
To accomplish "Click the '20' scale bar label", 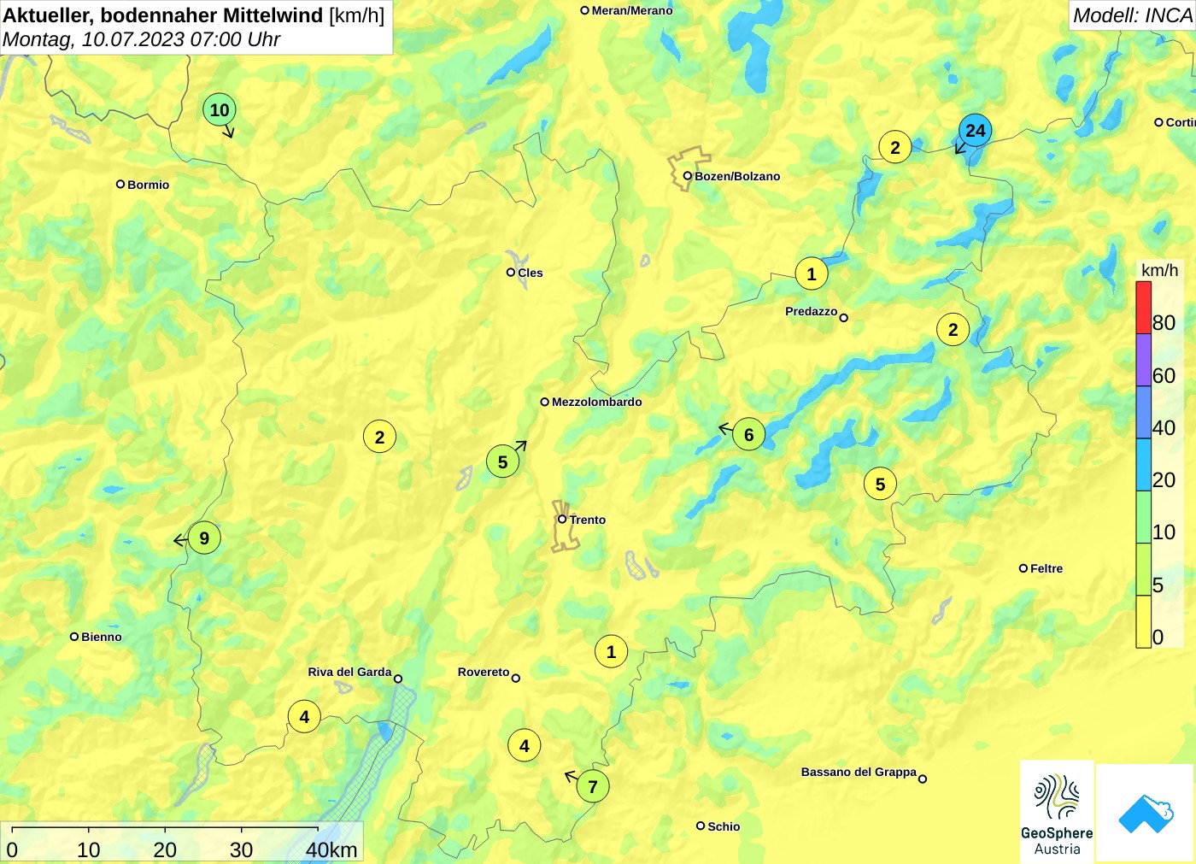I will [165, 849].
